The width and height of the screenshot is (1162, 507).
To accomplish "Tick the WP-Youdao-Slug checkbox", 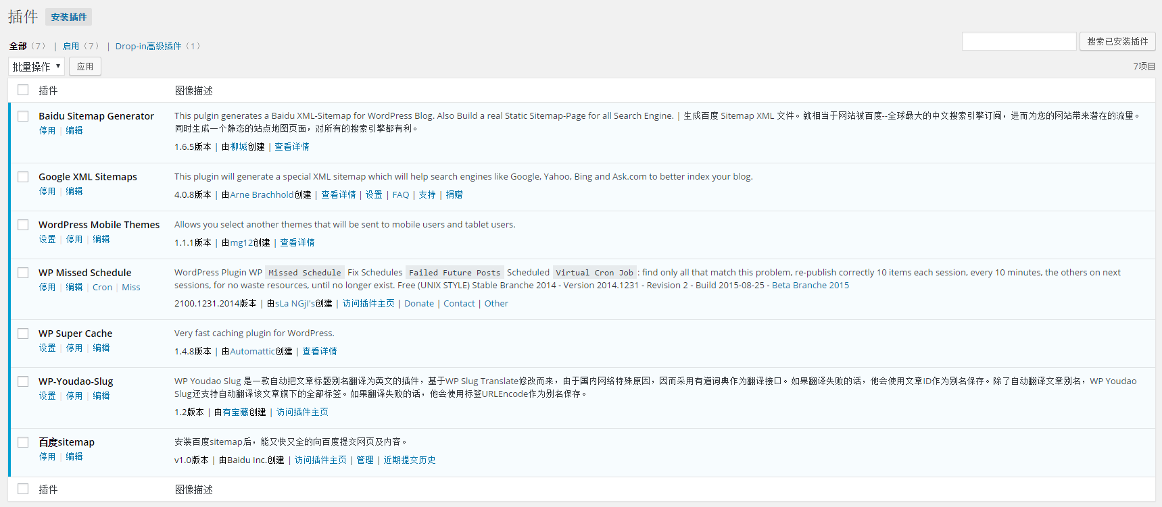I will click(23, 381).
